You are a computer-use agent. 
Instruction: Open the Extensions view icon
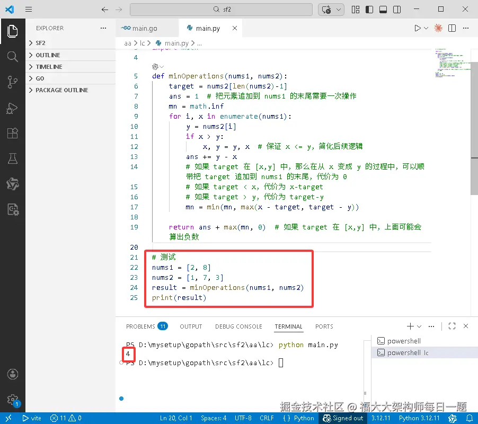[x=13, y=133]
